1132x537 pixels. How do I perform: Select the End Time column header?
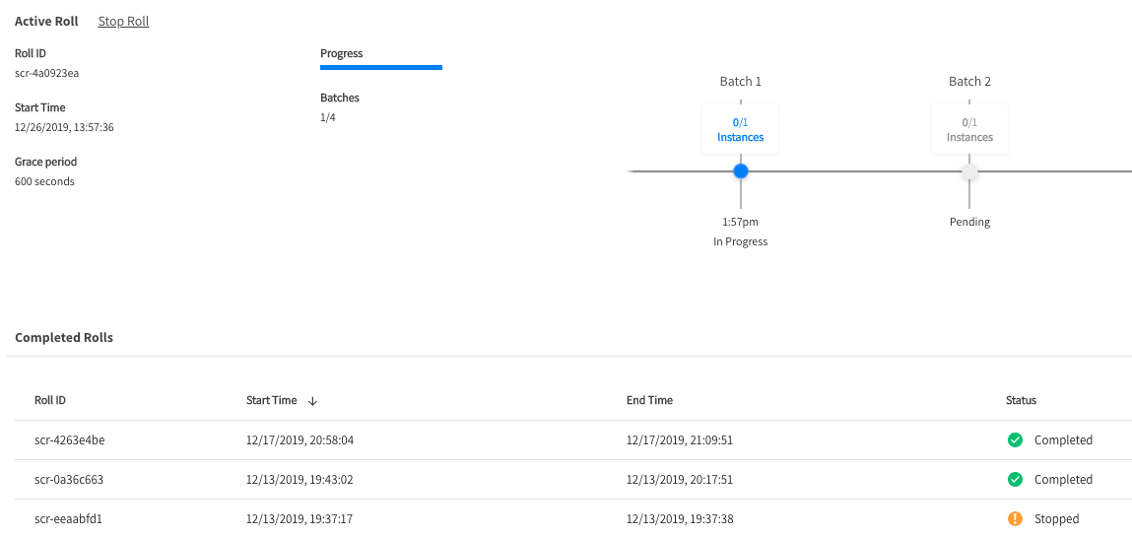point(649,400)
